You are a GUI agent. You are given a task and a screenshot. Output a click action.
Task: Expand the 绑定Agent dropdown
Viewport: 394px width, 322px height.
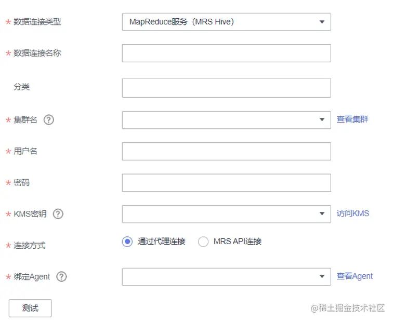point(227,277)
